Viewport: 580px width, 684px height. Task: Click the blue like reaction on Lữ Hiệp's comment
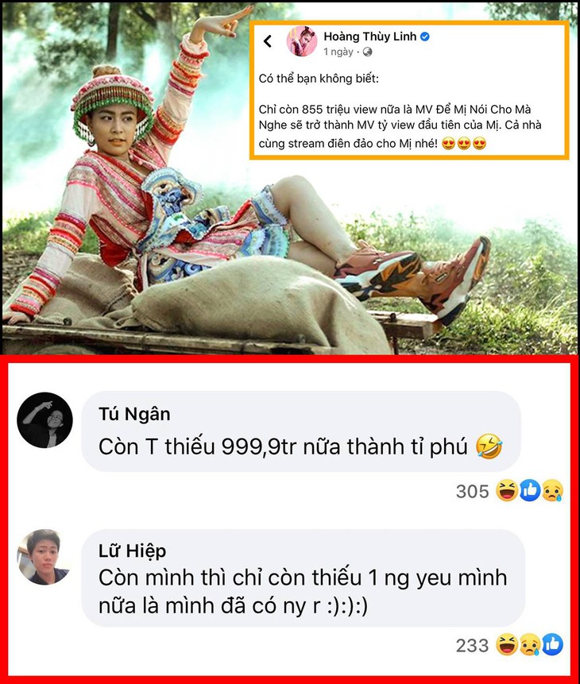point(552,645)
